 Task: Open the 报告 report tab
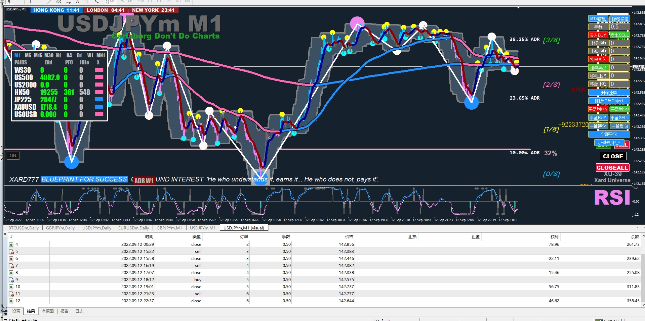tap(65, 311)
